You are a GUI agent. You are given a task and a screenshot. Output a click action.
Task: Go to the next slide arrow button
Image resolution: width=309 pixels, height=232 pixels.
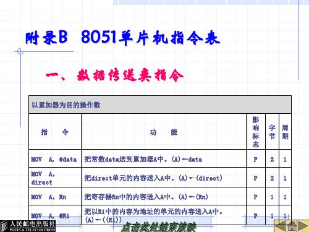click(x=303, y=226)
